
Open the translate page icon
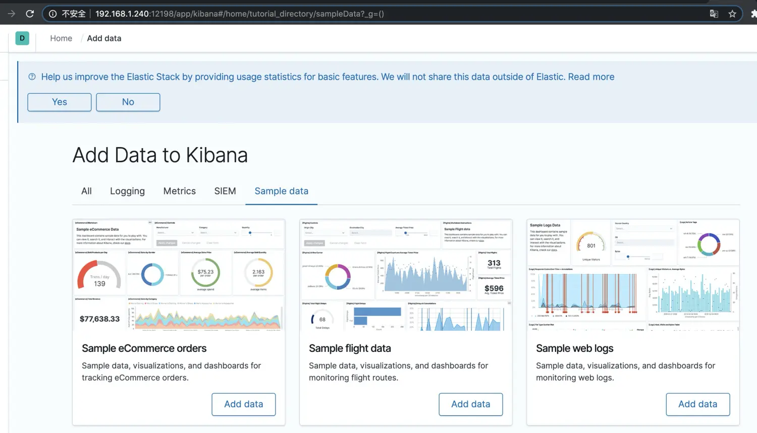(714, 14)
